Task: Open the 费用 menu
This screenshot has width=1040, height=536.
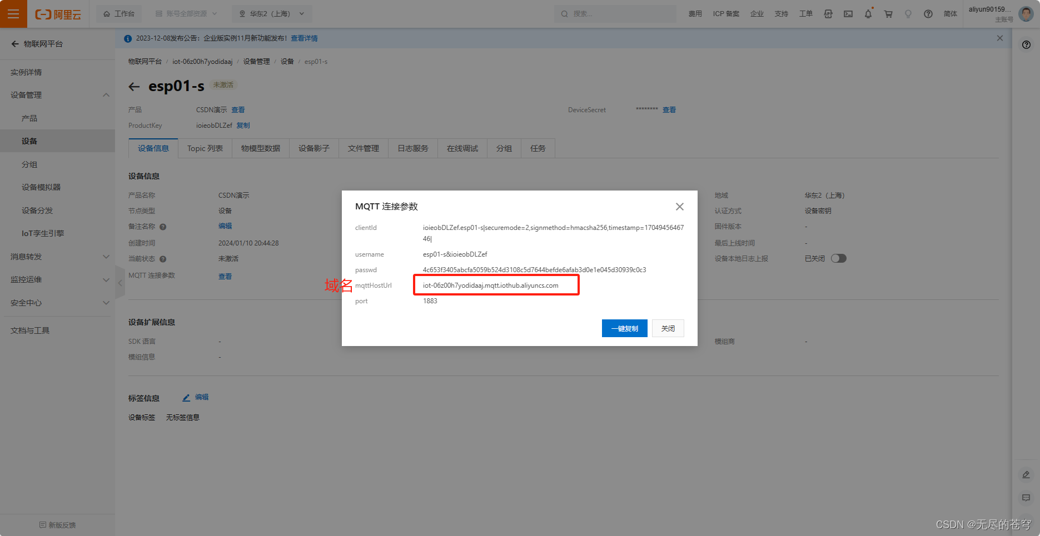Action: (695, 14)
